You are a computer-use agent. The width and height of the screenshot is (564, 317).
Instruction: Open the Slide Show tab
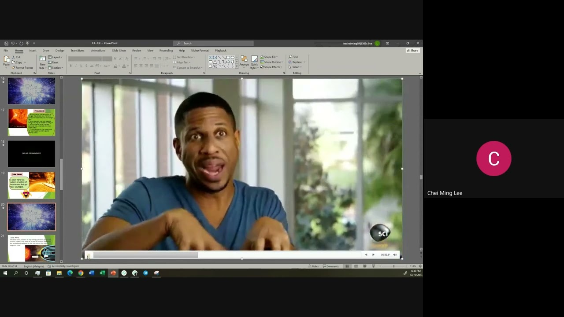tap(119, 51)
